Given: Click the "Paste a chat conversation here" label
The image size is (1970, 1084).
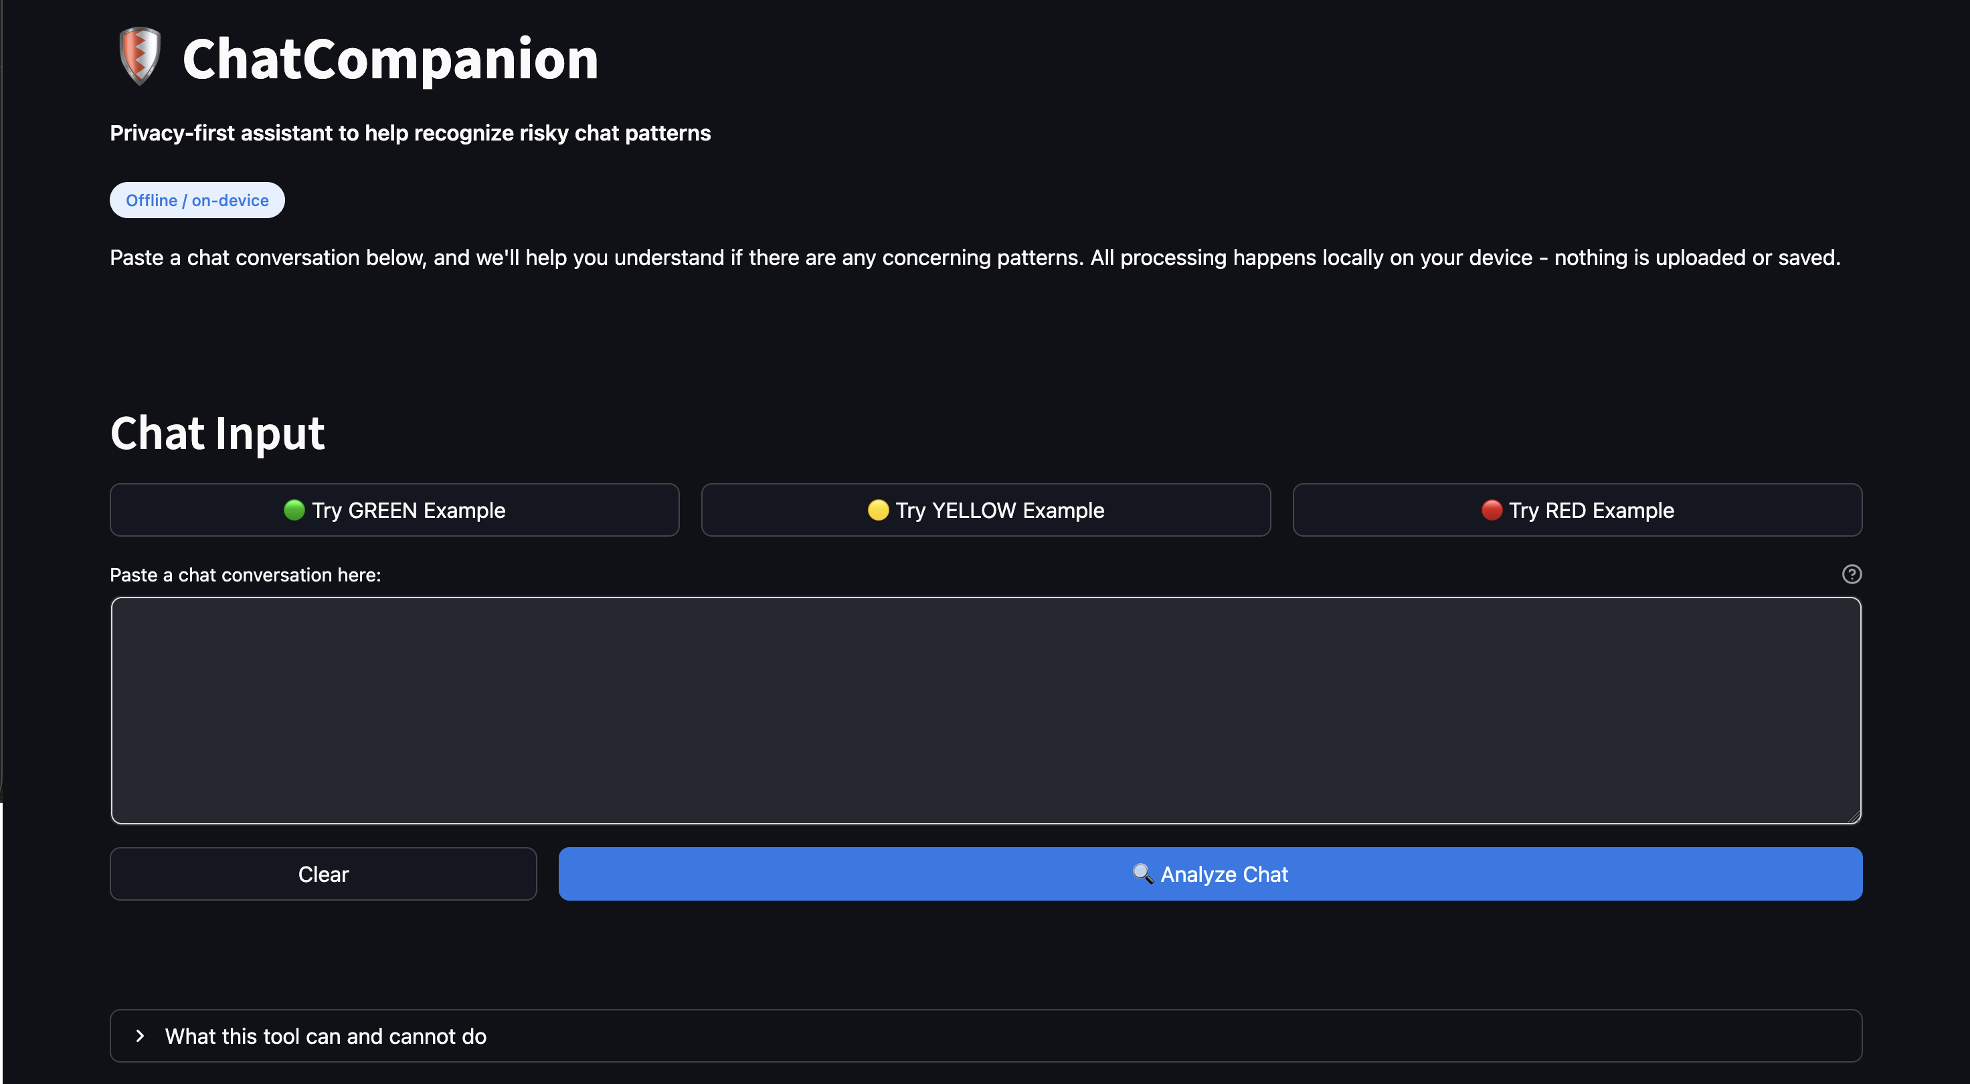Looking at the screenshot, I should click(245, 574).
